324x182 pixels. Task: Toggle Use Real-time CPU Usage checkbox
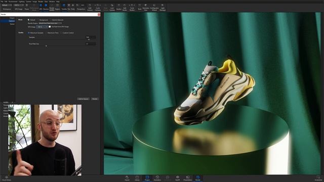click(x=50, y=27)
